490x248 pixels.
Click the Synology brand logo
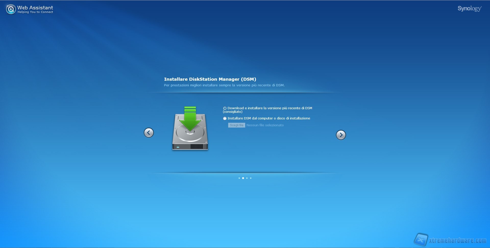(469, 9)
